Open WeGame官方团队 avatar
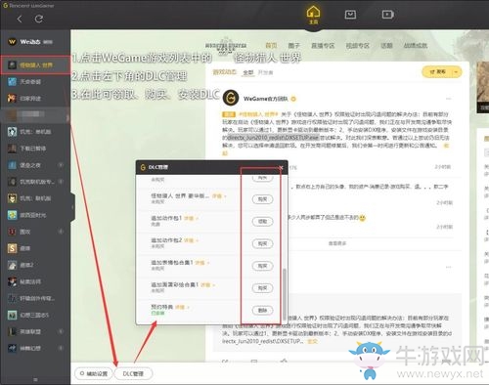 pyautogui.click(x=231, y=98)
